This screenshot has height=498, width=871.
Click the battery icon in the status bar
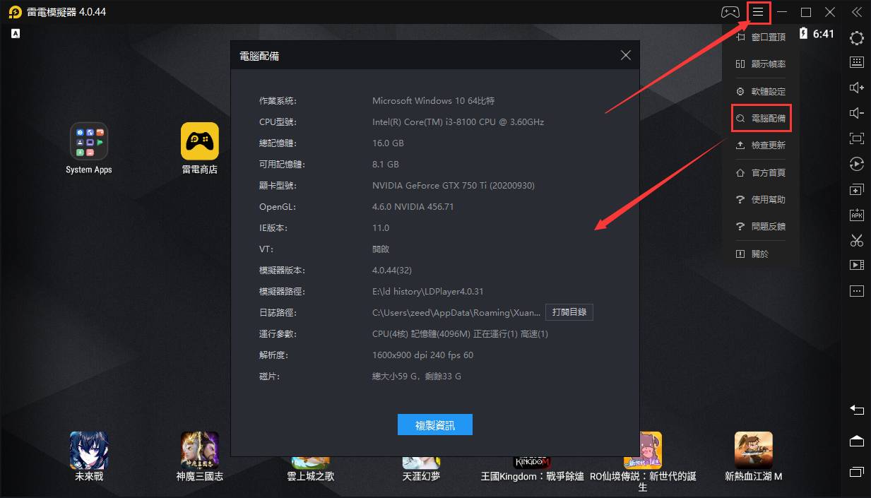pos(803,34)
